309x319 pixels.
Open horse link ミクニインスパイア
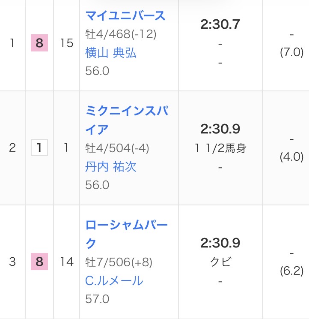126,120
